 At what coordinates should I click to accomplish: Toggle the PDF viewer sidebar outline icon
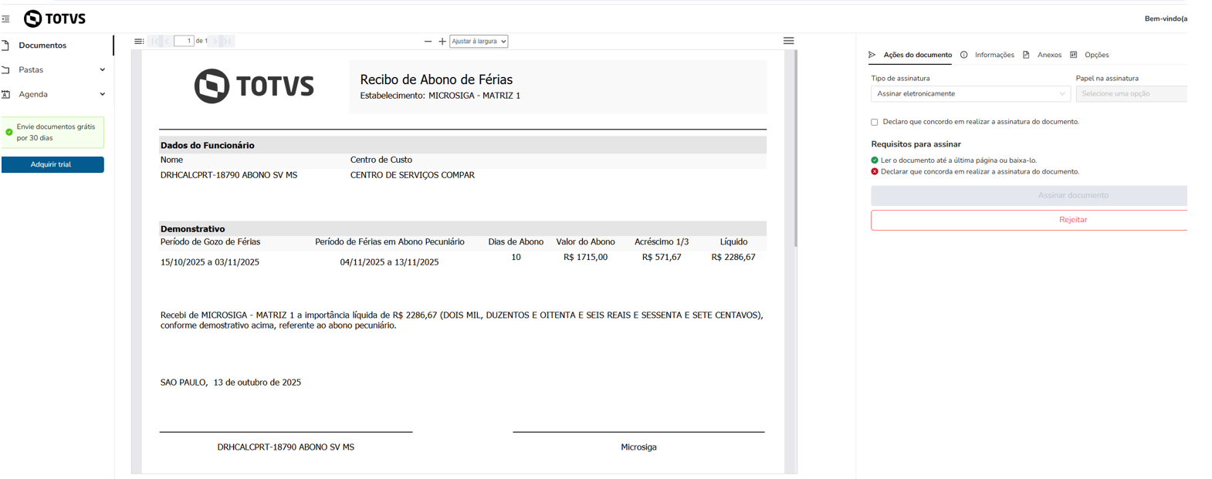(x=139, y=42)
